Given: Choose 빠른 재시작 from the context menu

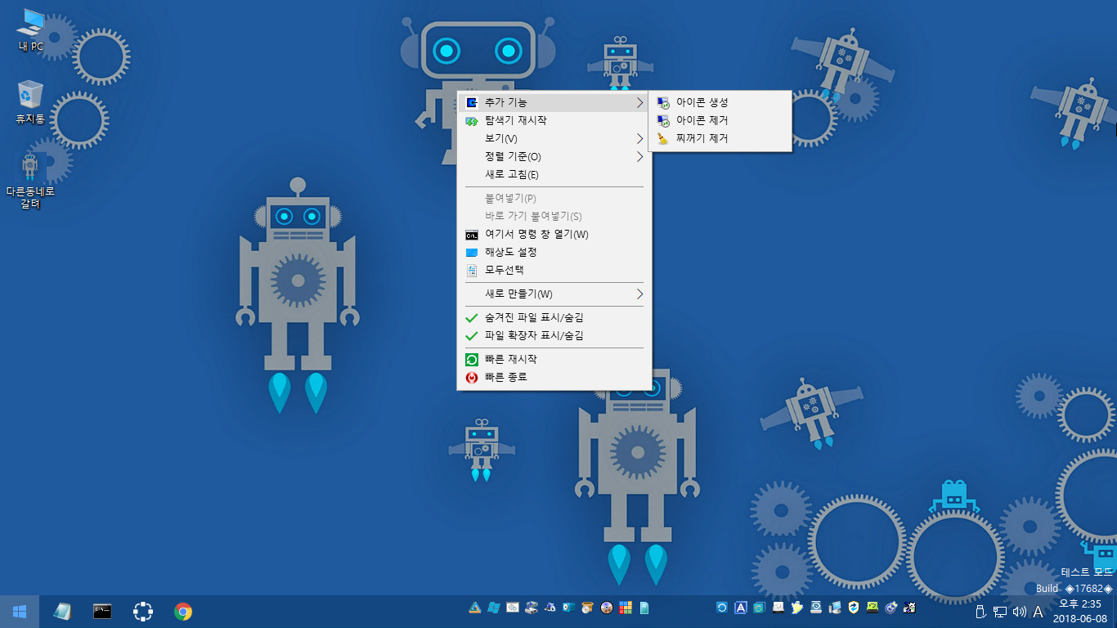Looking at the screenshot, I should pos(554,359).
